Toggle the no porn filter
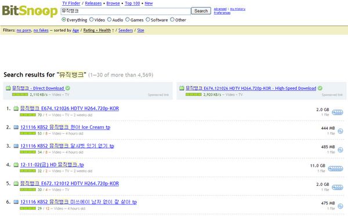 (24, 30)
